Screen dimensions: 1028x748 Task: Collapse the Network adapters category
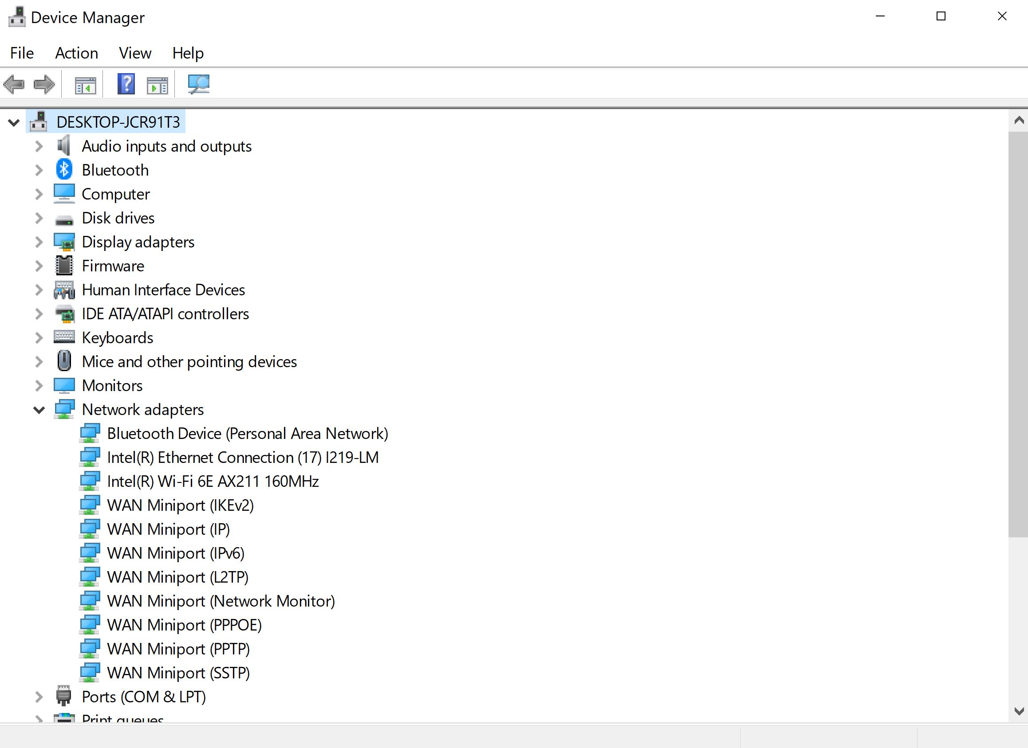(39, 410)
